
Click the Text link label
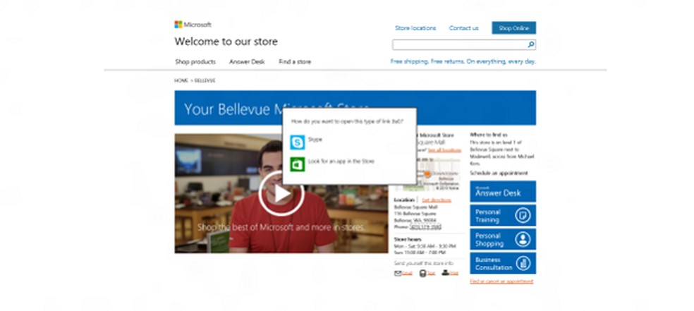coord(431,274)
